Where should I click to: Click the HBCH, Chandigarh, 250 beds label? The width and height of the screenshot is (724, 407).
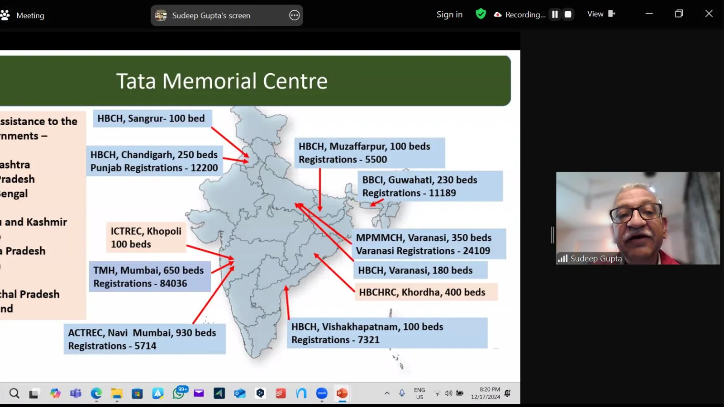point(154,161)
